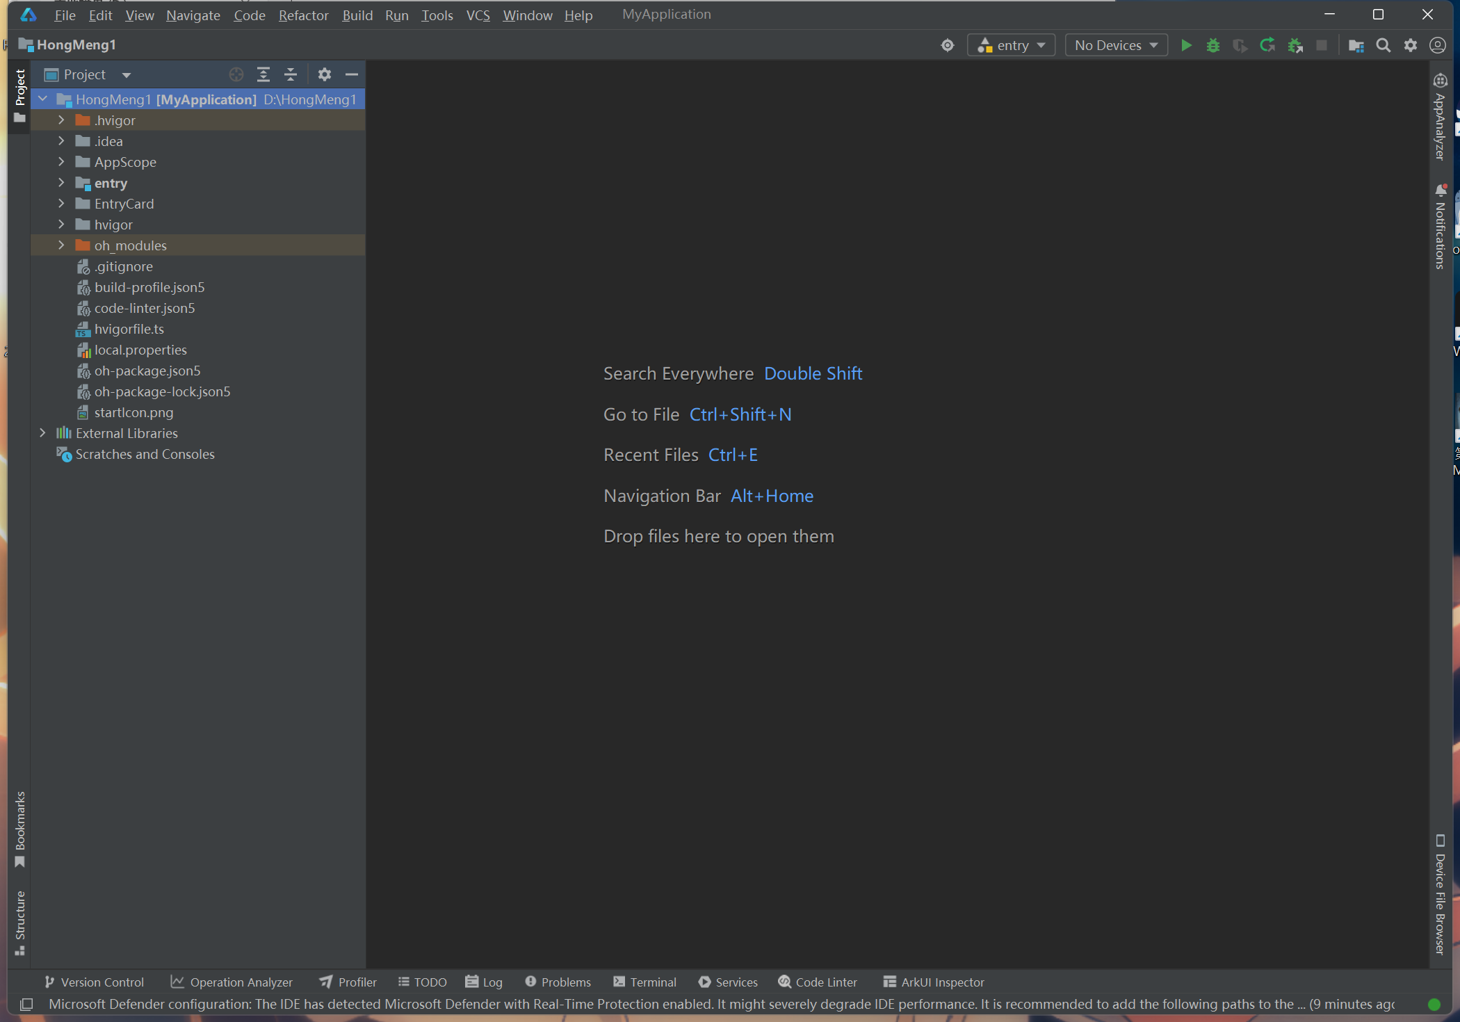Open IDE Settings gear icon in toolbar

1411,45
